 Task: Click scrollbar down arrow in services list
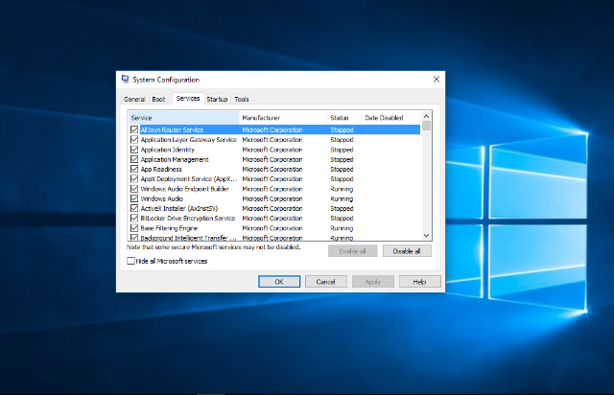point(426,236)
